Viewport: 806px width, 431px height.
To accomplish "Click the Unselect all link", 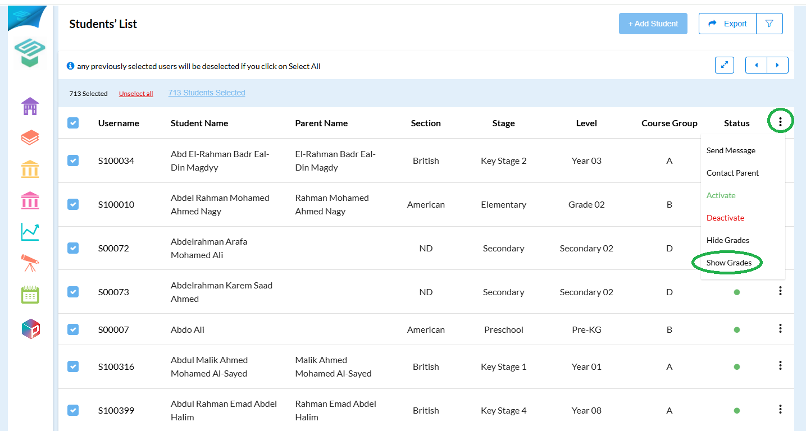I will coord(136,94).
